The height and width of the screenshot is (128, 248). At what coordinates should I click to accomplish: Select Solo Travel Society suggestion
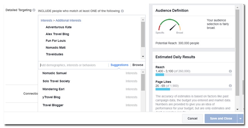(89, 81)
